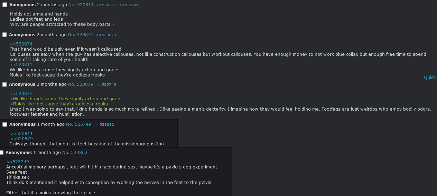
Task: Follow backlink >>529362 in post 525749 header
Action: tap(104, 125)
